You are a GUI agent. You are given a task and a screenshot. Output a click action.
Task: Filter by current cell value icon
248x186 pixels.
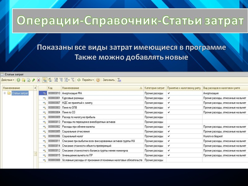61,80
